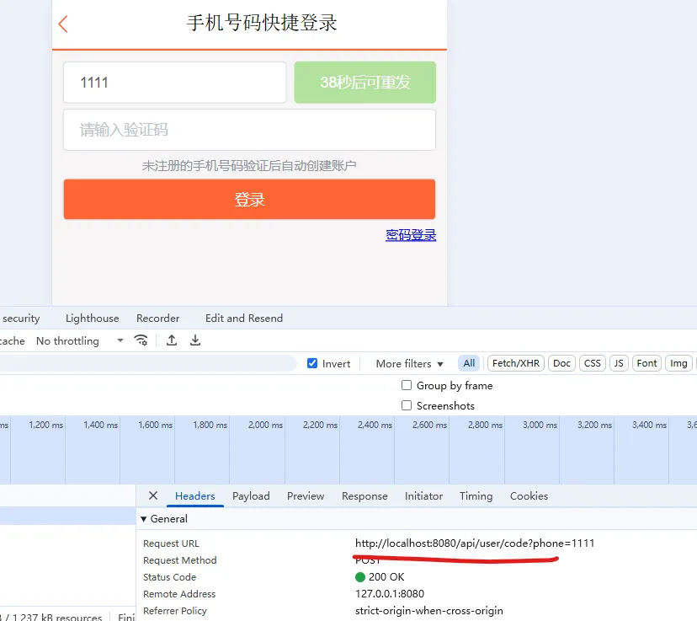The height and width of the screenshot is (621, 697).
Task: Open the Timing tab
Action: pos(476,496)
